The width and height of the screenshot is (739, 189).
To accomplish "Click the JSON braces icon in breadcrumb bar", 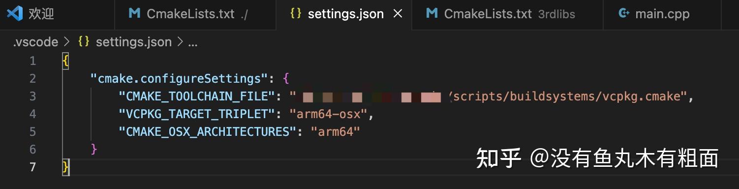I will click(84, 42).
